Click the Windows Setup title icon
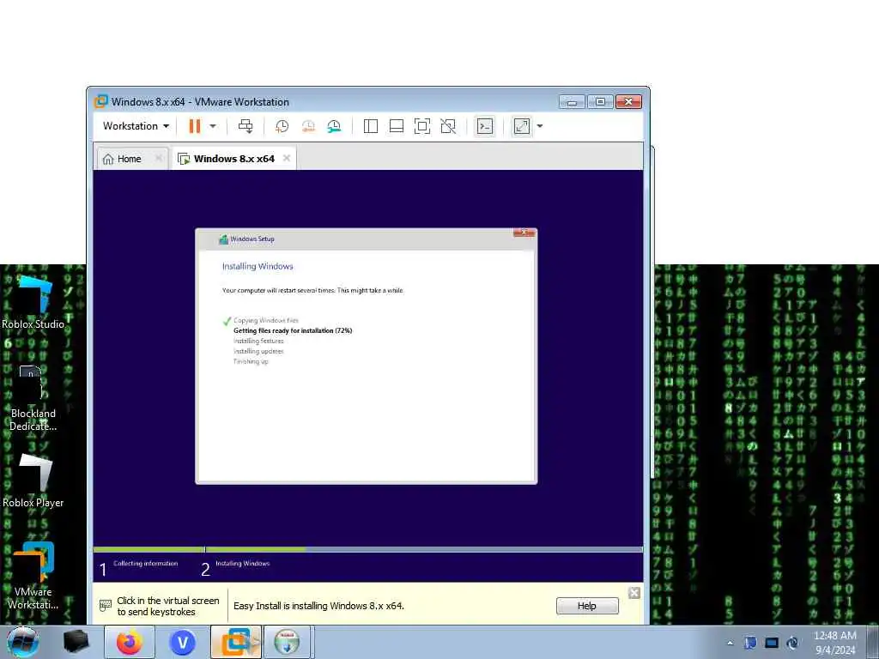879x659 pixels. 223,239
